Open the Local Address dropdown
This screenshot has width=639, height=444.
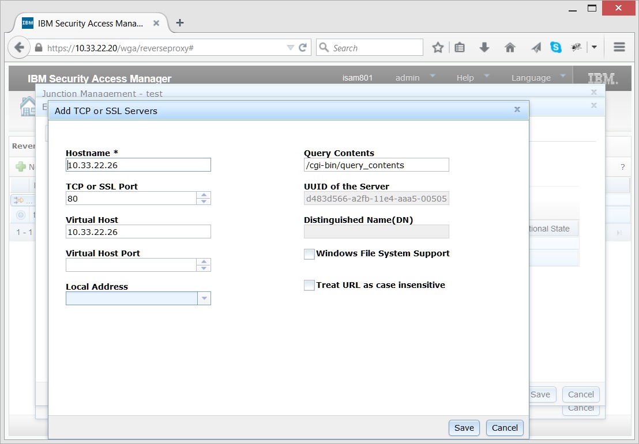tap(205, 298)
